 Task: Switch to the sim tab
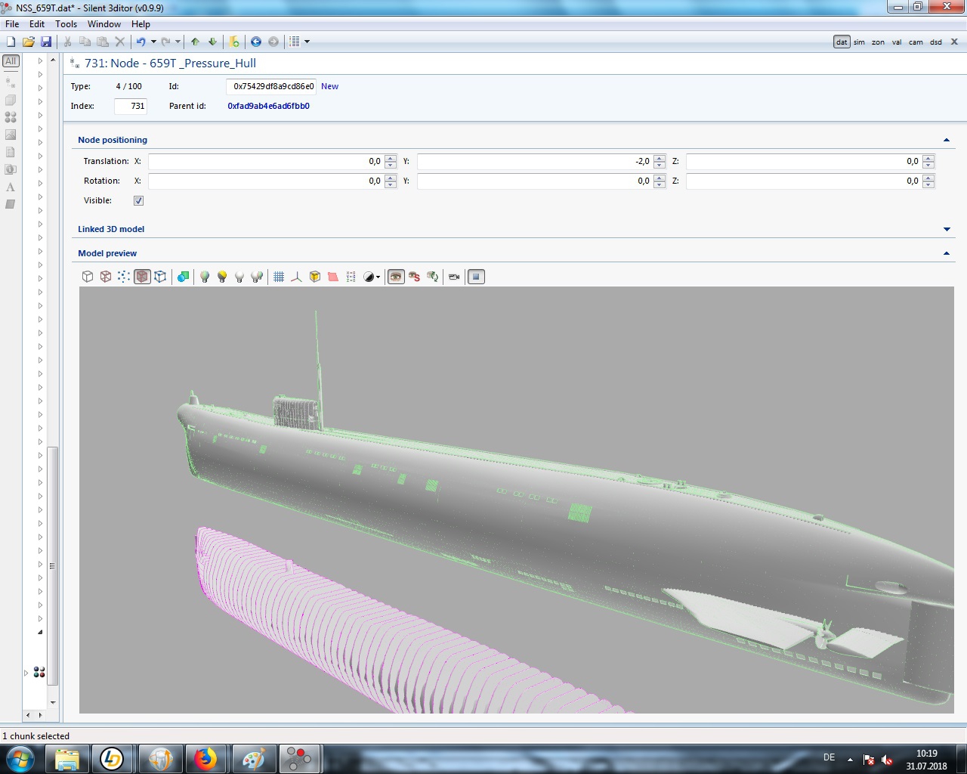859,42
